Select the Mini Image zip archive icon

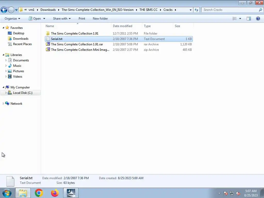pos(48,50)
